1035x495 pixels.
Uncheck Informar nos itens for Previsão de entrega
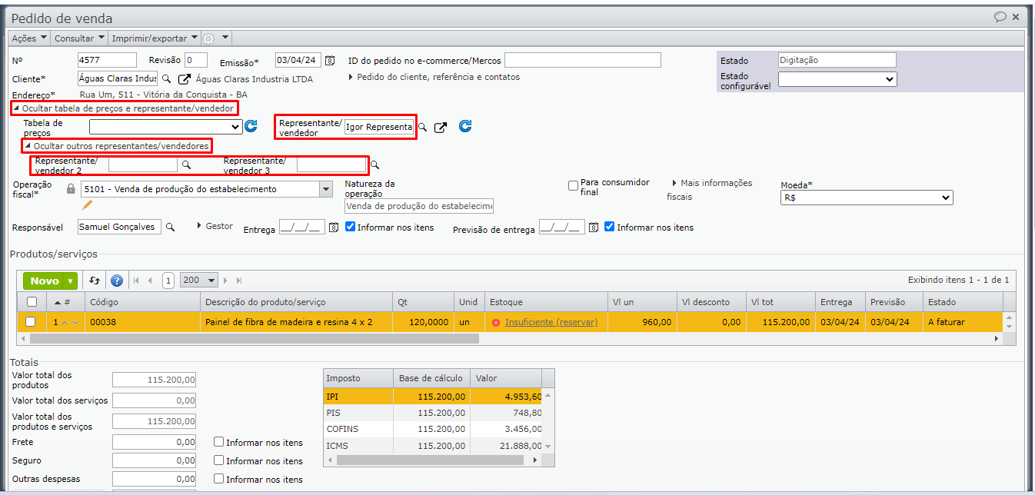click(x=610, y=227)
